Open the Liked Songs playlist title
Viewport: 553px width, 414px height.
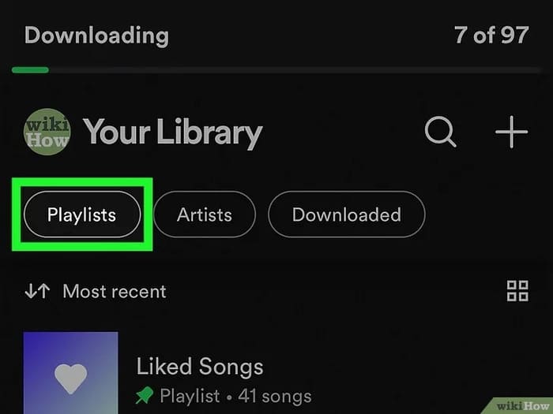point(200,367)
